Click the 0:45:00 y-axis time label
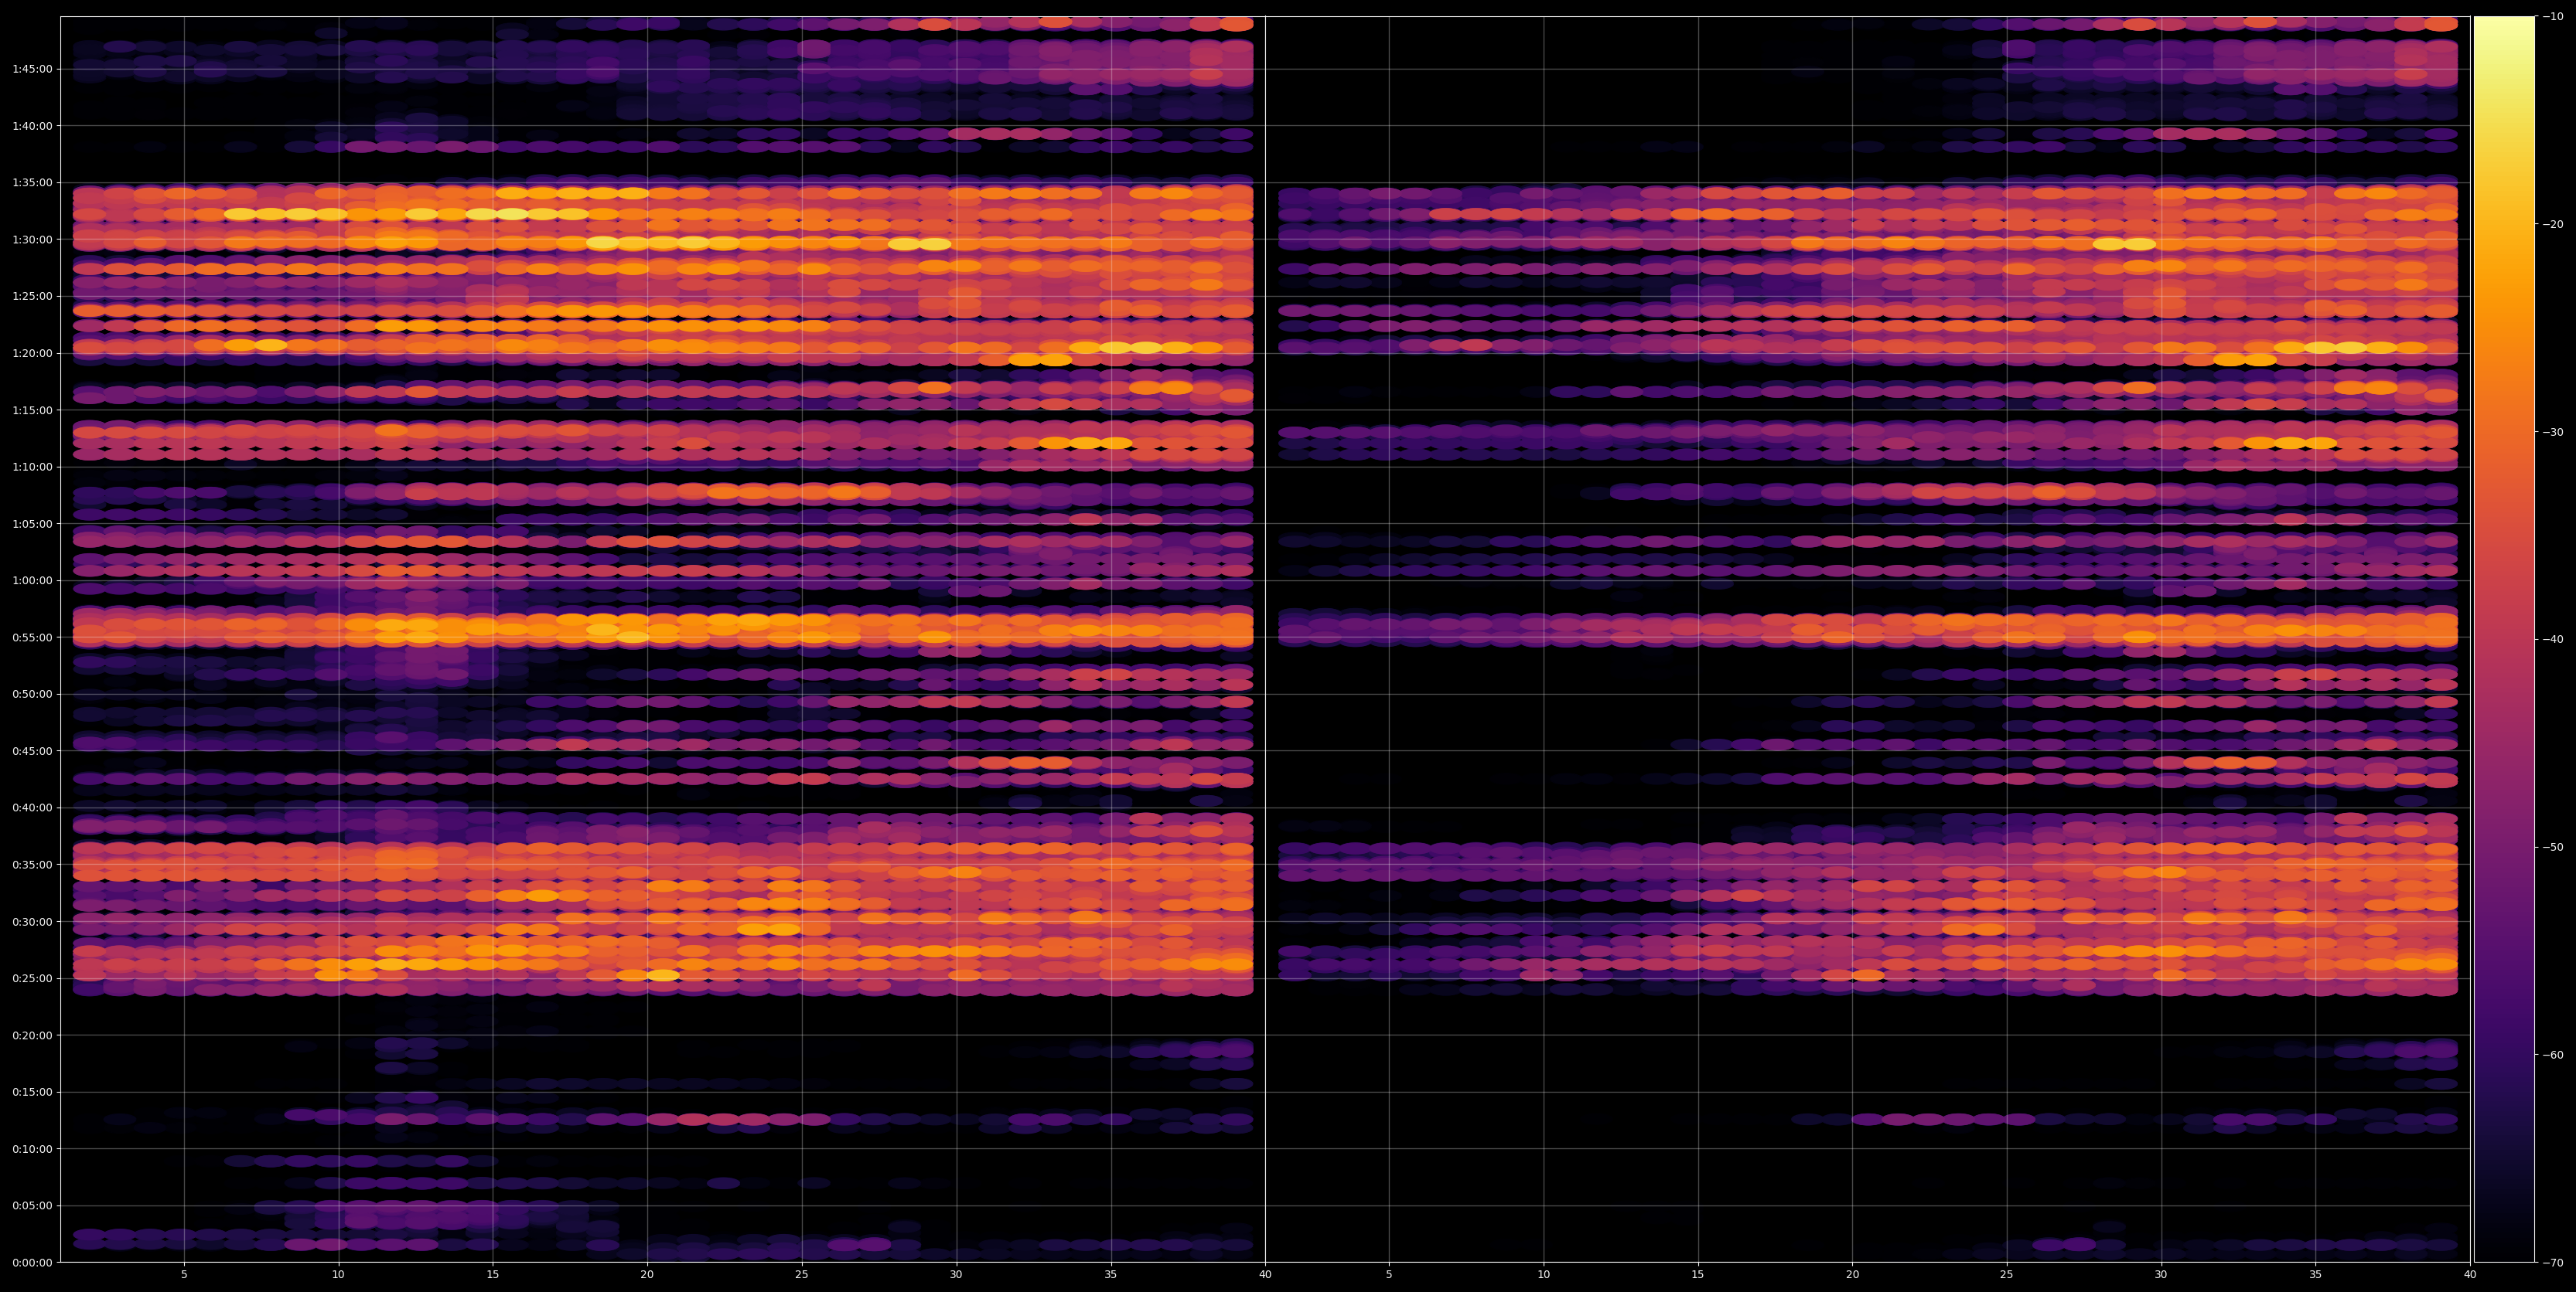Screen dimensions: 2576x1292 [x=32, y=750]
